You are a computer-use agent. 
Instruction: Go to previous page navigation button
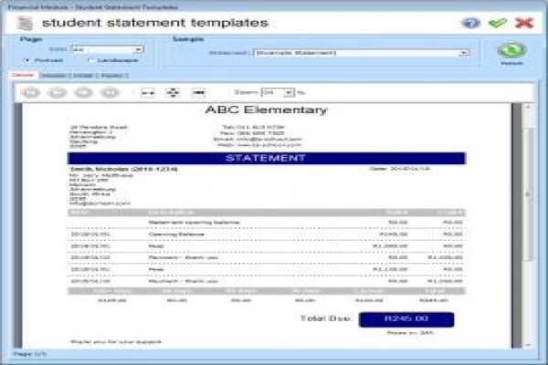(58, 92)
